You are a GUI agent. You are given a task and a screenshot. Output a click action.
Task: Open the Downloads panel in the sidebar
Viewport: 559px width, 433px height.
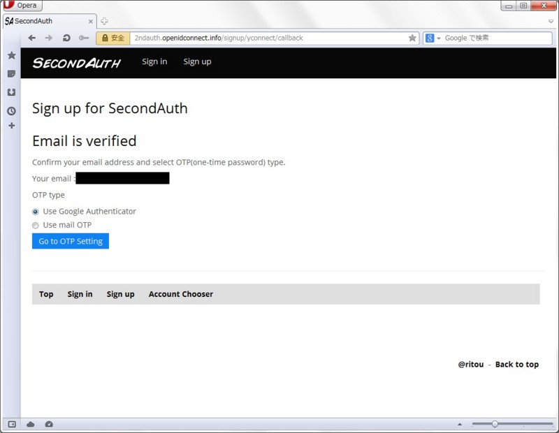coord(11,92)
